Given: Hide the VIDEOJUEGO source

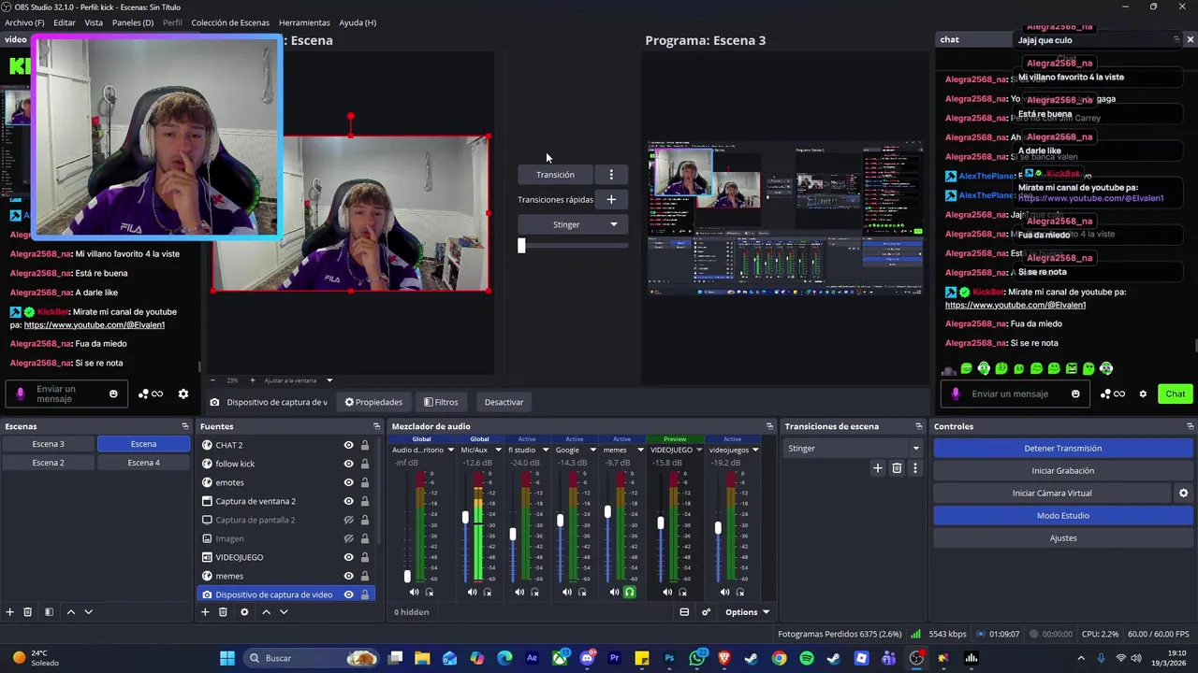Looking at the screenshot, I should point(348,557).
